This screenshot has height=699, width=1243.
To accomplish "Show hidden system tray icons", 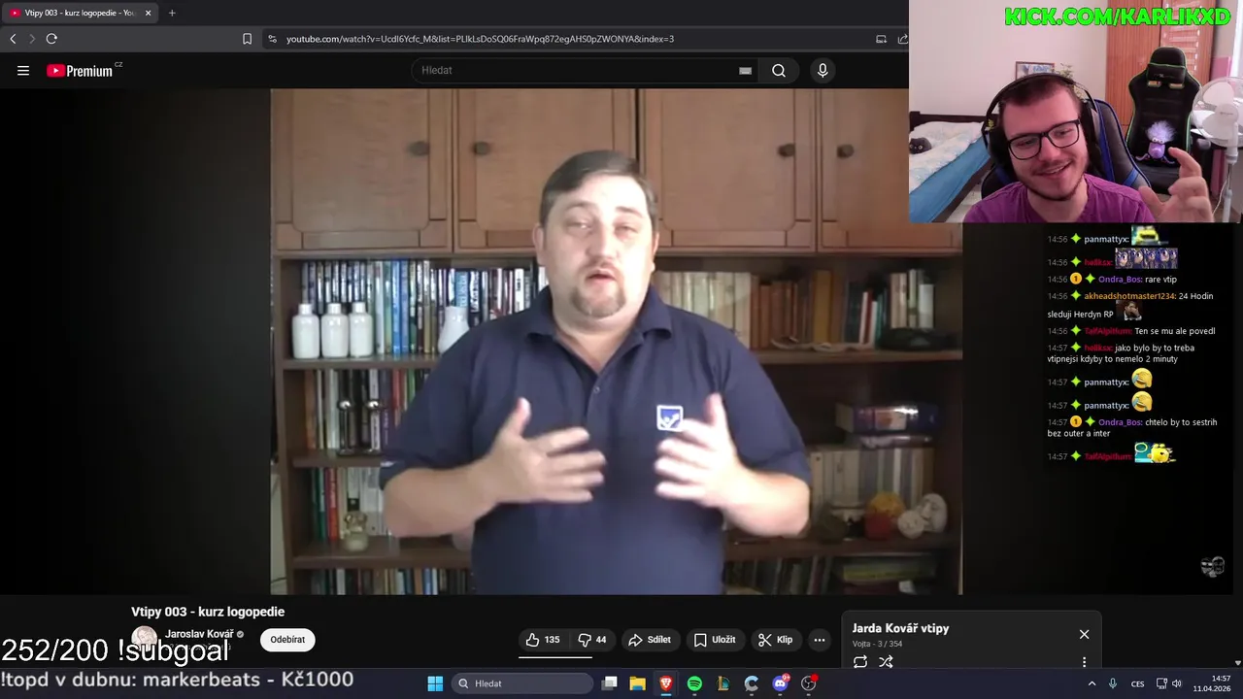I will tap(1092, 683).
